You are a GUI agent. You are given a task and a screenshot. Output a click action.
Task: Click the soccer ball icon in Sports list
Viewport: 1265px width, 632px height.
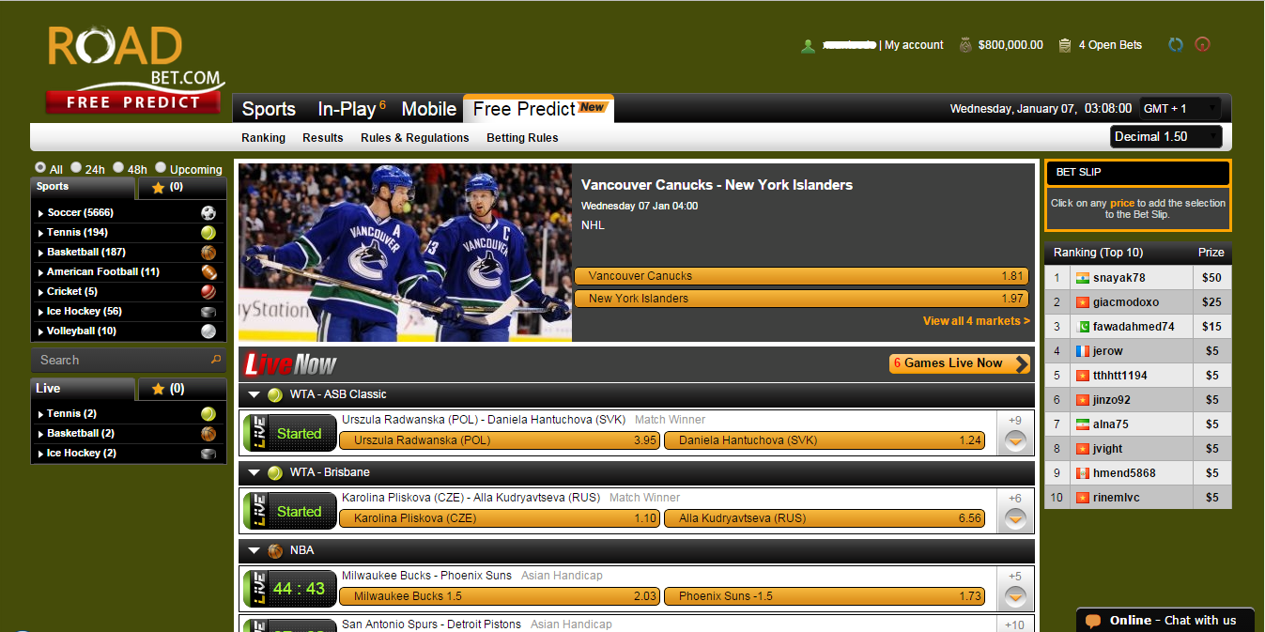[x=208, y=213]
